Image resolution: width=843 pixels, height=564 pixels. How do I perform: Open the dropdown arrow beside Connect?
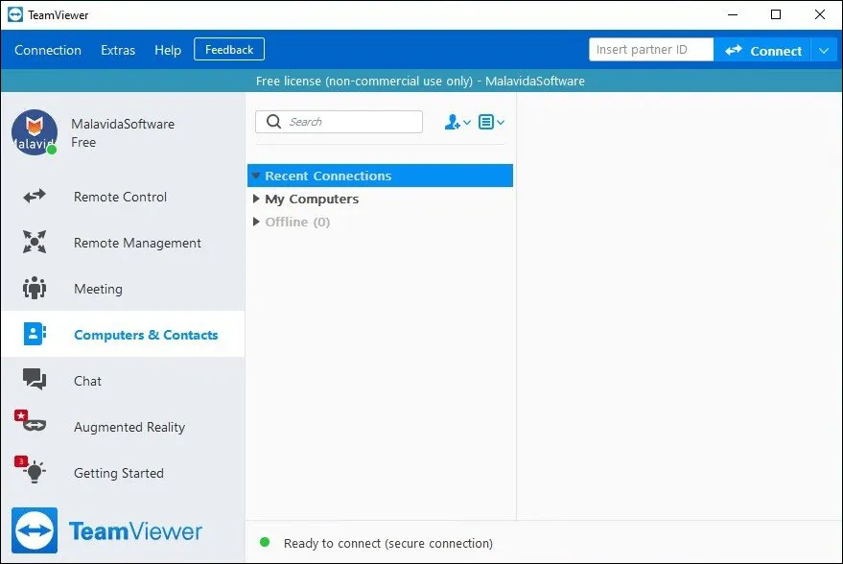[x=824, y=51]
